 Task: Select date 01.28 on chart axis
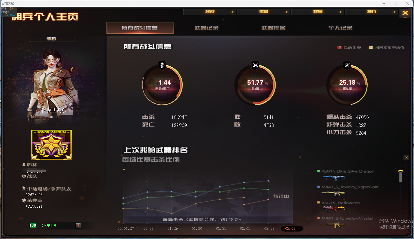coord(148,228)
